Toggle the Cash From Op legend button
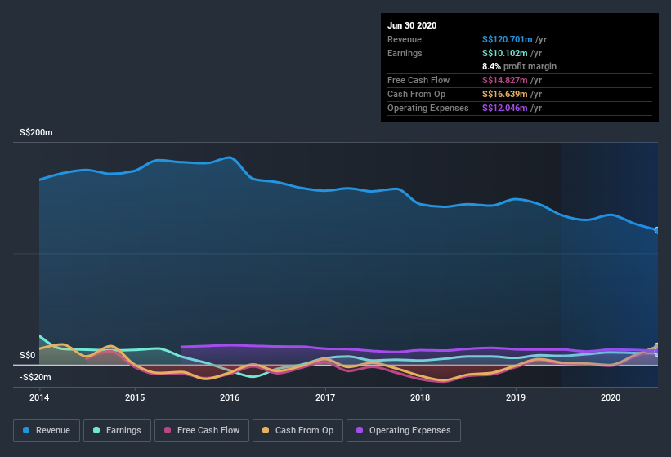Viewport: 671px width, 457px height. click(x=297, y=431)
